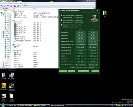This screenshot has width=133, height=107.
Task: Collapse the Computer tree node
Action: click(x=2, y=15)
